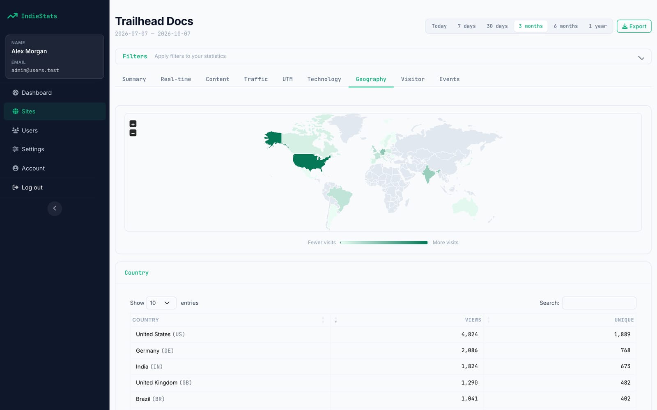Image resolution: width=657 pixels, height=410 pixels.
Task: Open the Technology tab
Action: (x=324, y=79)
